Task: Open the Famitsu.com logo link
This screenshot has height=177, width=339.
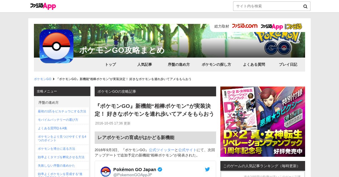Action: [x=245, y=26]
